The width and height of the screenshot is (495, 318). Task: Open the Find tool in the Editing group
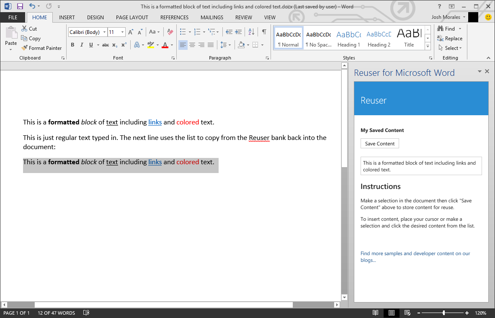(x=448, y=28)
